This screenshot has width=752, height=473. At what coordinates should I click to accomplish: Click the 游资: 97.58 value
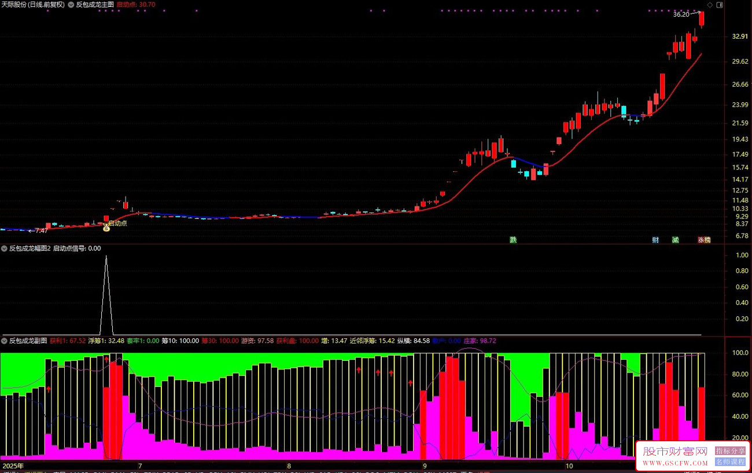pos(257,341)
